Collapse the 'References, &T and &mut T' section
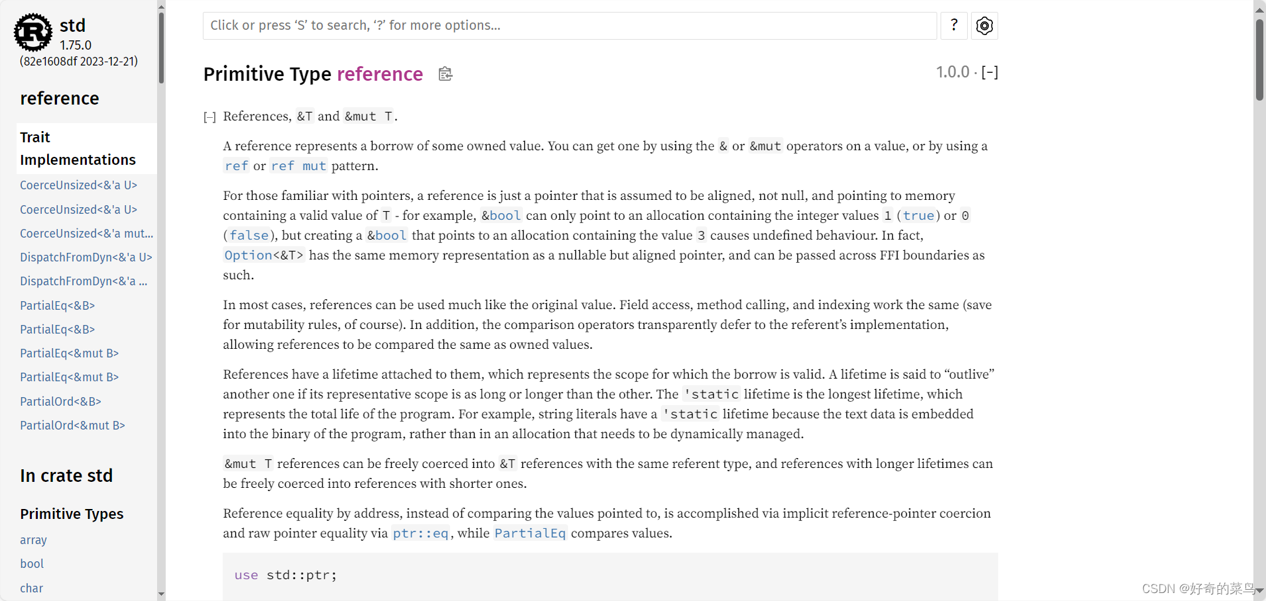Image resolution: width=1266 pixels, height=601 pixels. pyautogui.click(x=209, y=116)
